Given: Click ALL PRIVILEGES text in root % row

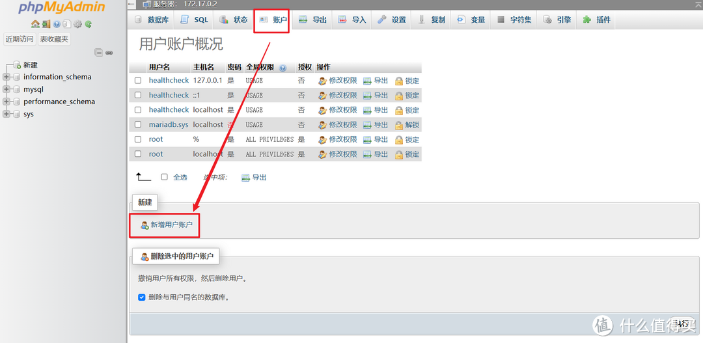Looking at the screenshot, I should click(269, 139).
